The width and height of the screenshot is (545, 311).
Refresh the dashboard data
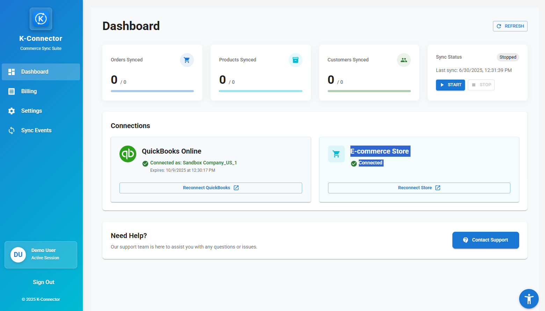[x=510, y=26]
